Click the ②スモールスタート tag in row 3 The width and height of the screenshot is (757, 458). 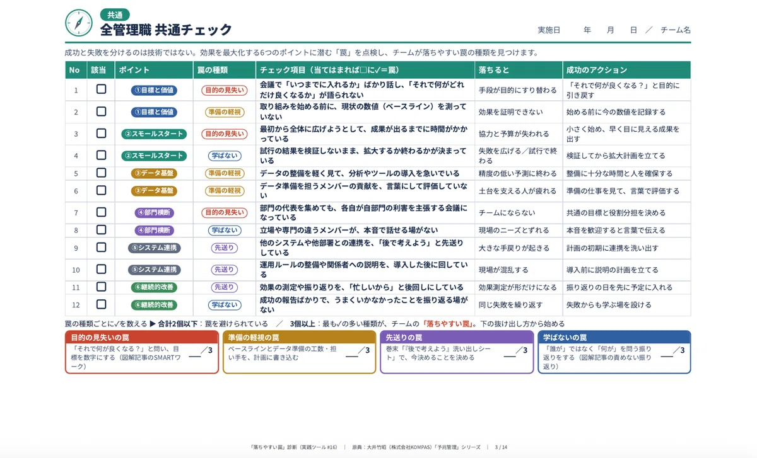coord(154,134)
